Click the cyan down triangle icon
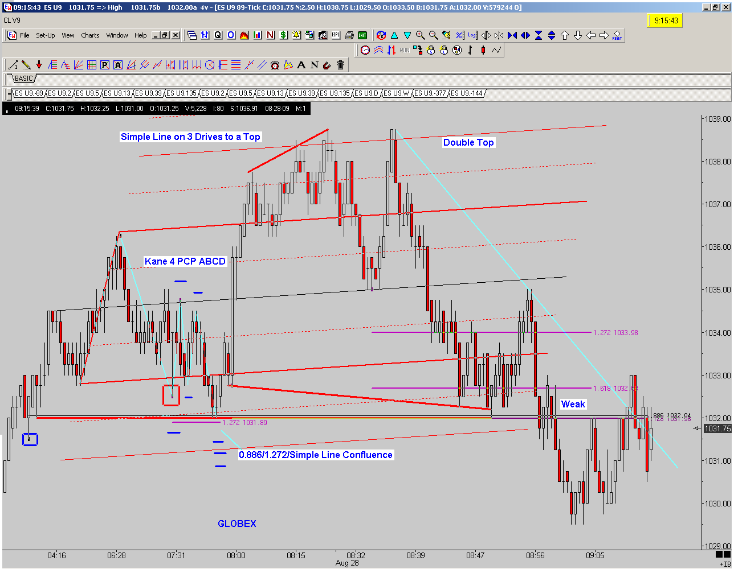The height and width of the screenshot is (569, 734). [x=407, y=35]
